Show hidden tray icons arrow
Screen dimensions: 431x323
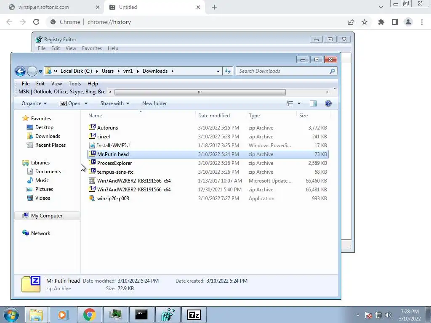coord(358,315)
